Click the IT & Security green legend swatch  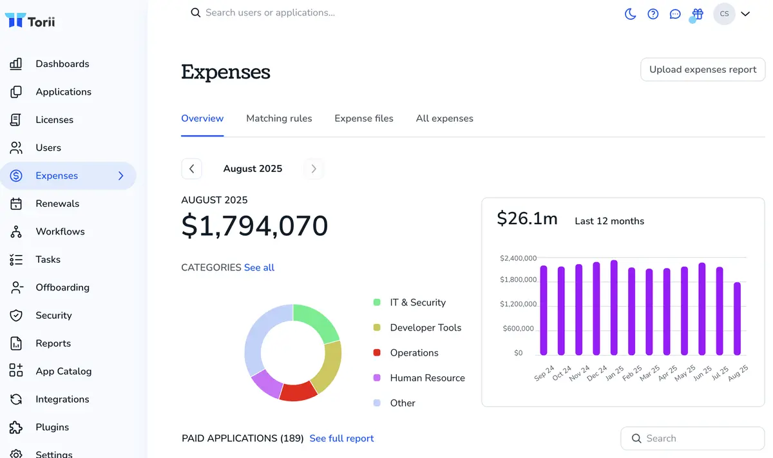[x=377, y=302]
